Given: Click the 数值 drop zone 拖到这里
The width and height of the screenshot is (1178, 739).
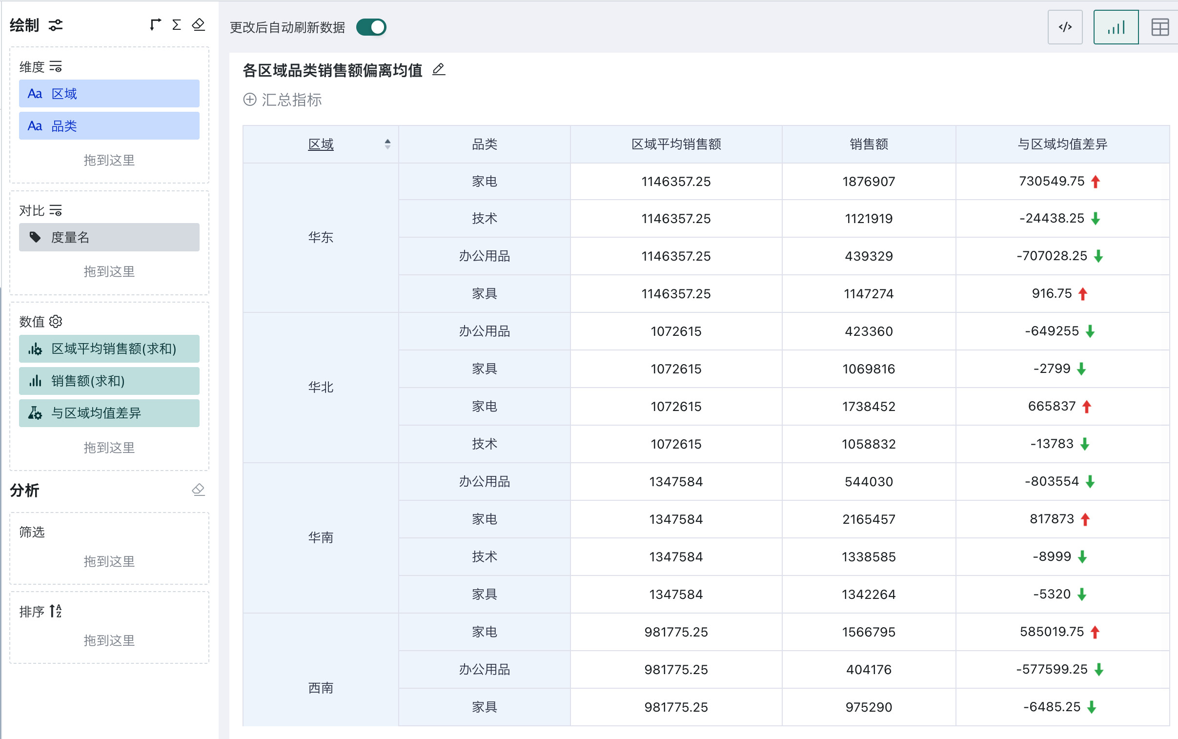Looking at the screenshot, I should point(109,447).
